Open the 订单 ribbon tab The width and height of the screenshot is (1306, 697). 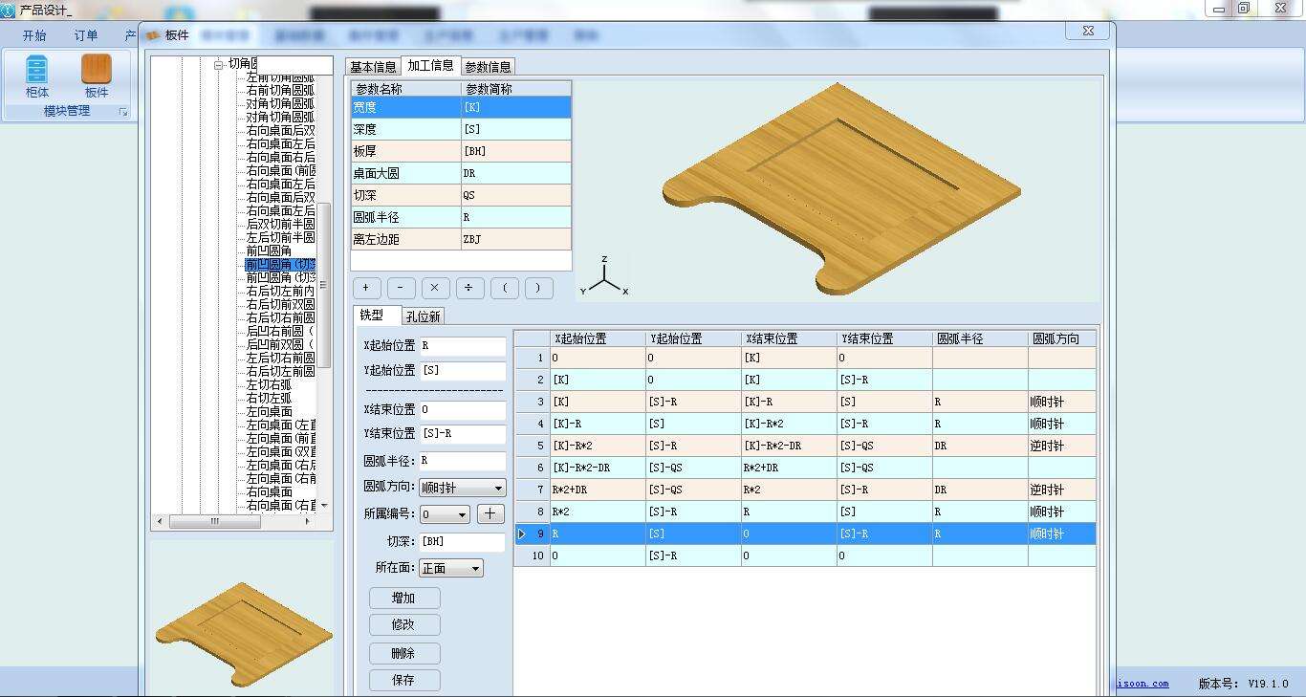point(85,34)
